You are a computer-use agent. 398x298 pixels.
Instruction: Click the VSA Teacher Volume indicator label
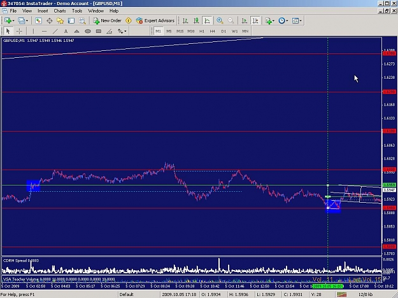(59, 280)
